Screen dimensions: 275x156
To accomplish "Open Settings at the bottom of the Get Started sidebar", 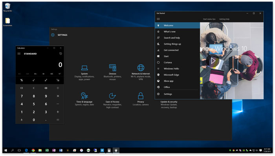I will pos(177,94).
